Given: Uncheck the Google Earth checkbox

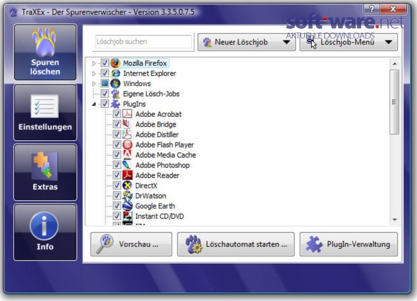Looking at the screenshot, I should pyautogui.click(x=117, y=206).
